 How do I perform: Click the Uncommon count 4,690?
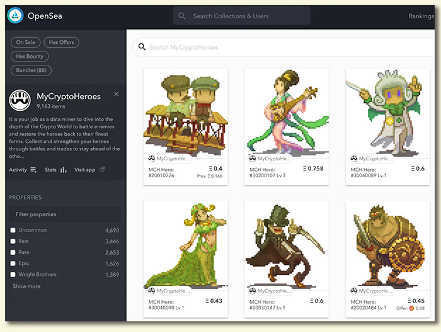[x=112, y=230]
